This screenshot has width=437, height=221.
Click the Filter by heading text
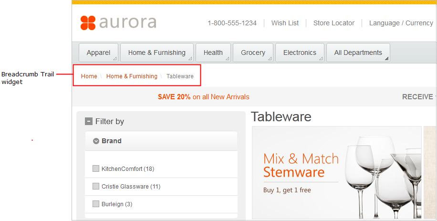point(110,122)
